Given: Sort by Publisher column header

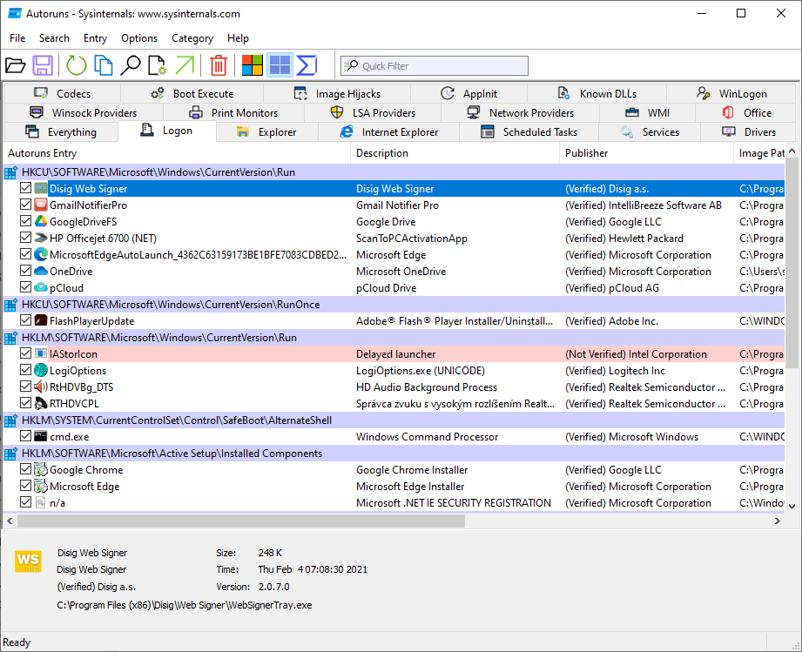Looking at the screenshot, I should (x=646, y=153).
